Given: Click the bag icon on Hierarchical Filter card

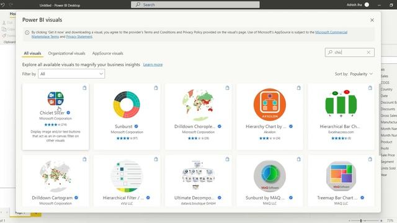Looking at the screenshot, I should pos(156,159).
